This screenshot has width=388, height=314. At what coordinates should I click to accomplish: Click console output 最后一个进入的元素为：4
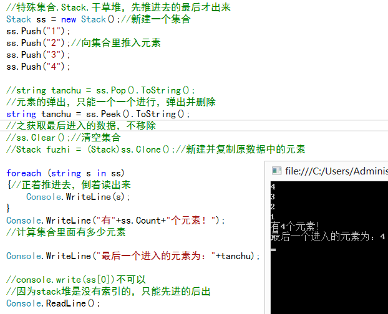click(328, 236)
